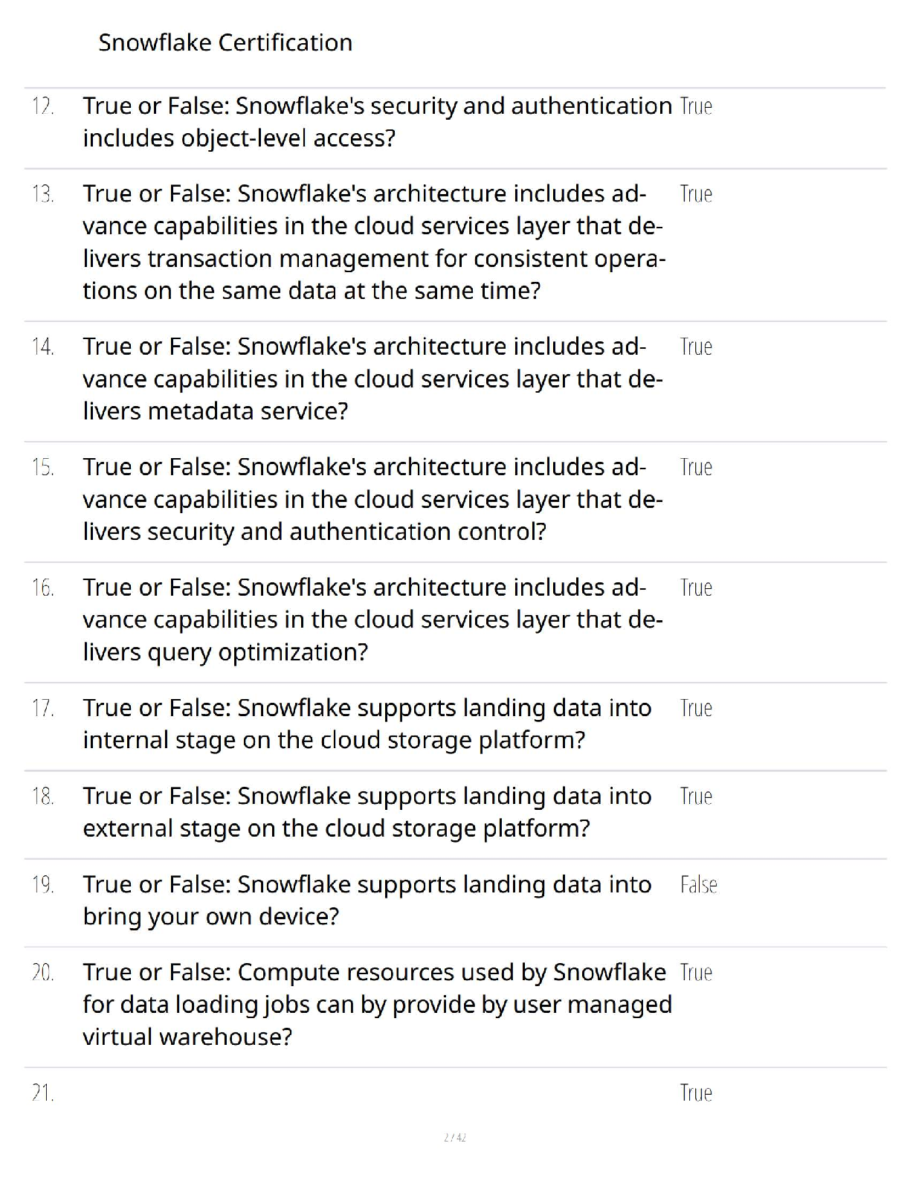Select question 19 about bring your own device
Image resolution: width=910 pixels, height=1178 pixels.
(x=367, y=900)
